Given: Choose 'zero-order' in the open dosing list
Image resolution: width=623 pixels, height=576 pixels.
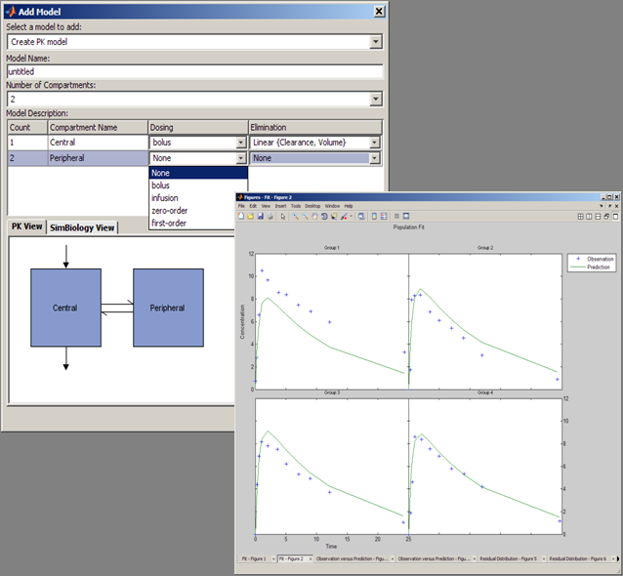Looking at the screenshot, I should coord(192,211).
